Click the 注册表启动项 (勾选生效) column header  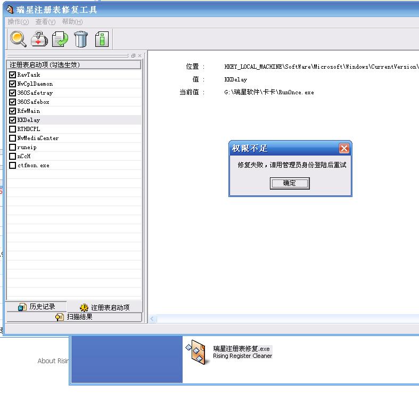pyautogui.click(x=74, y=64)
